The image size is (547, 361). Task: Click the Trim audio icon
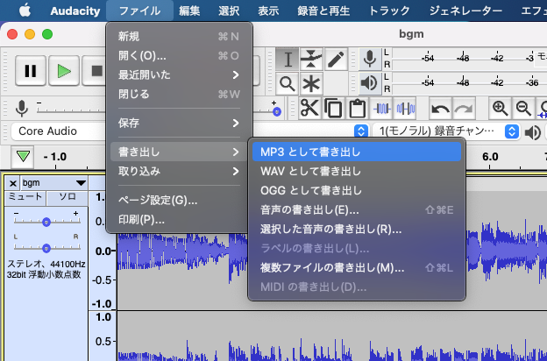click(382, 109)
